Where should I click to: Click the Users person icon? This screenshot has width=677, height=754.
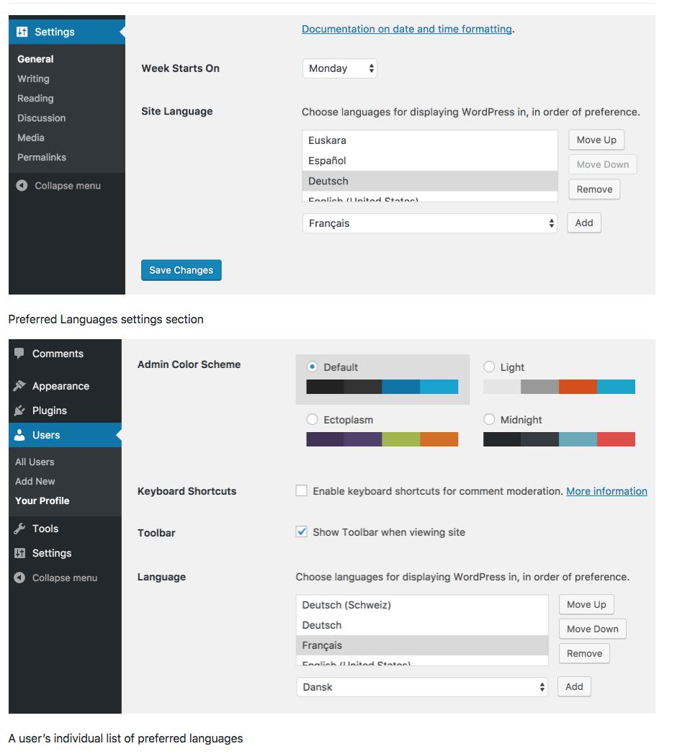click(x=19, y=435)
